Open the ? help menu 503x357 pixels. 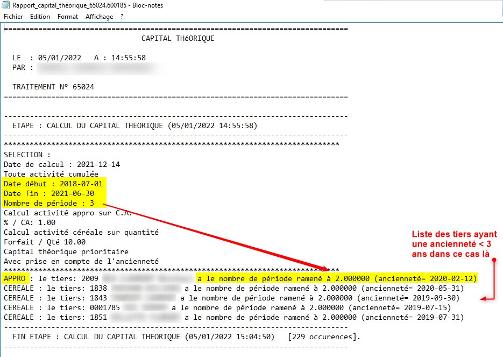[x=122, y=17]
